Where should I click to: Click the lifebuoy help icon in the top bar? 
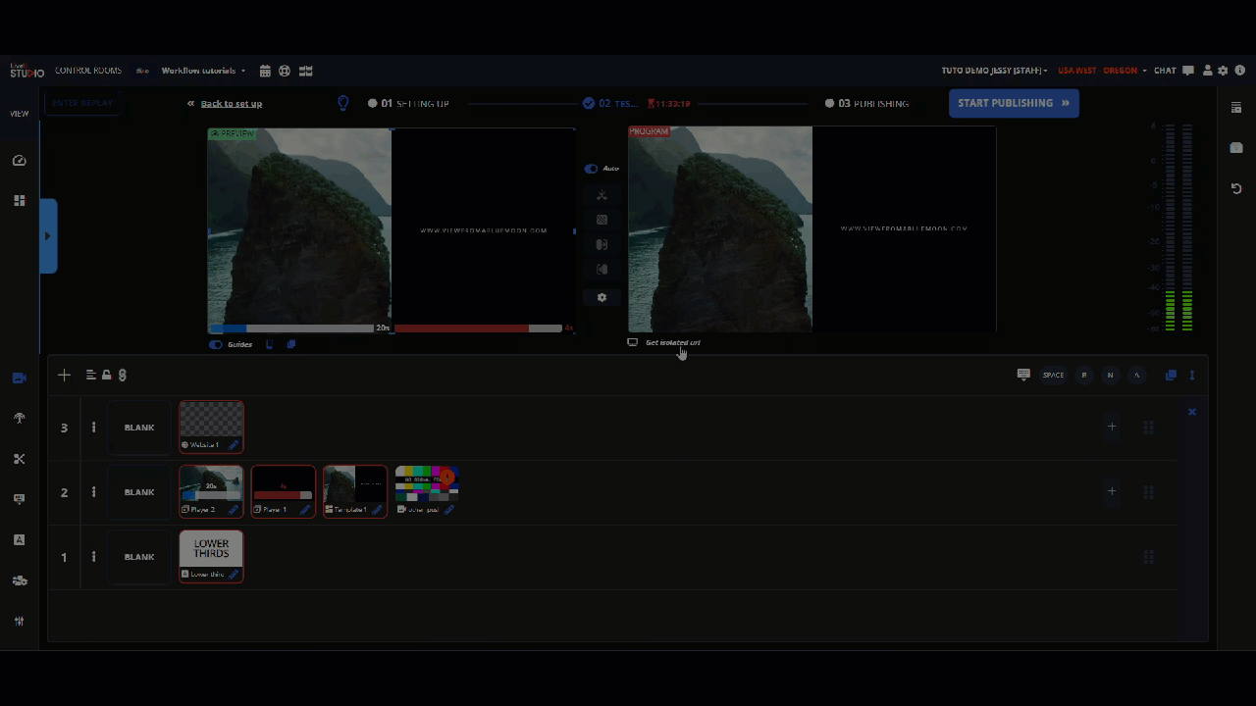coord(285,71)
